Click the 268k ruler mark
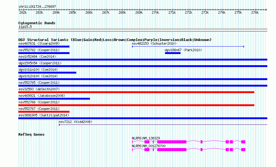The image size is (276, 167). pos(122,12)
